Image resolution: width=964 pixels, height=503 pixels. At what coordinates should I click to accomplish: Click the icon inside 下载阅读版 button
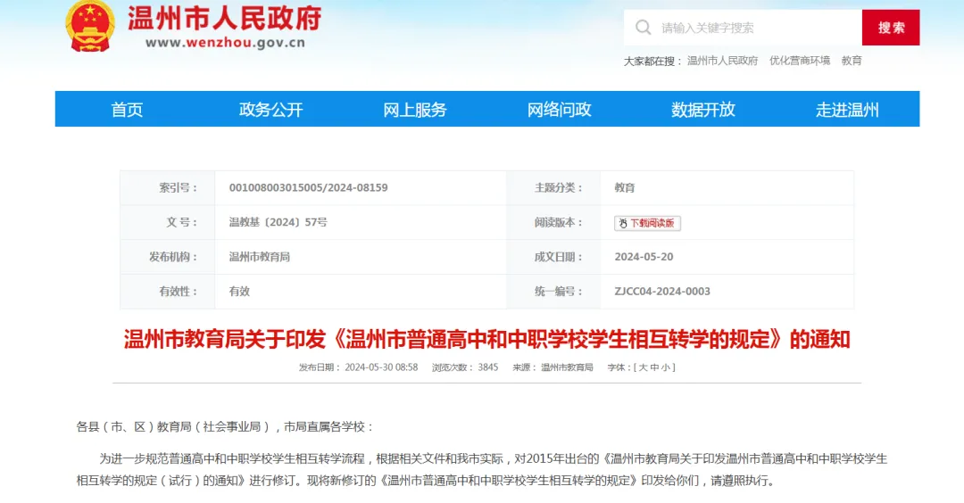623,223
